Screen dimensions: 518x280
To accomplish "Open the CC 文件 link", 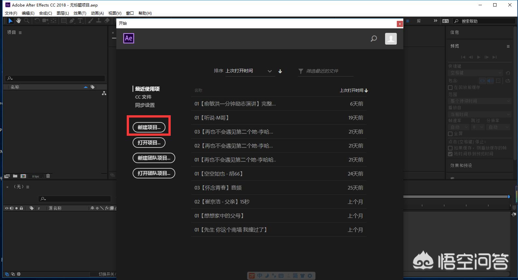I will 143,97.
